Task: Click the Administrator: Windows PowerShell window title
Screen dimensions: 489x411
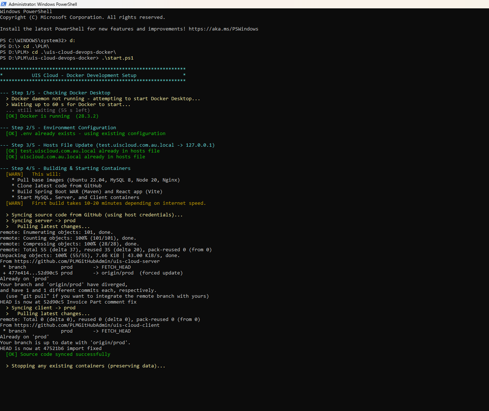Action: 43,4
